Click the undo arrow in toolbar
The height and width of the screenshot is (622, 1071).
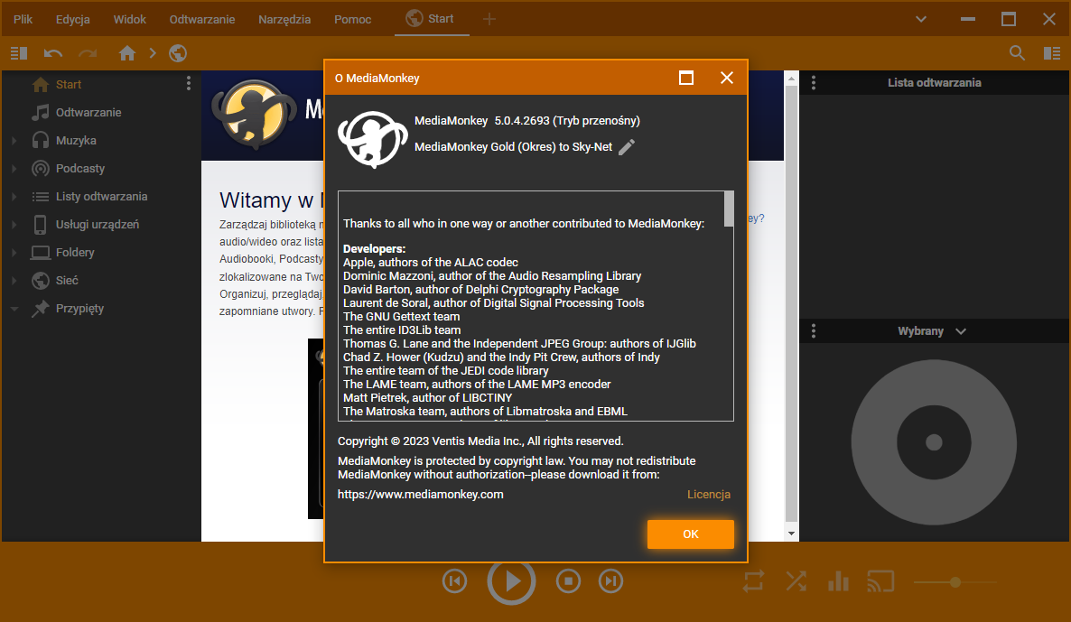click(53, 53)
